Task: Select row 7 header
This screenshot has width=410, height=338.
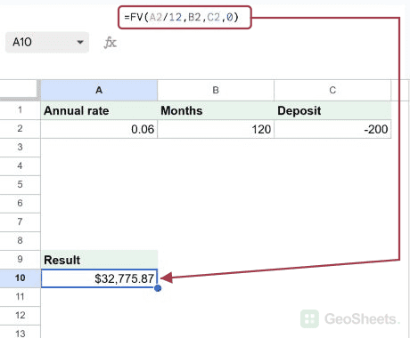Action: pyautogui.click(x=20, y=222)
